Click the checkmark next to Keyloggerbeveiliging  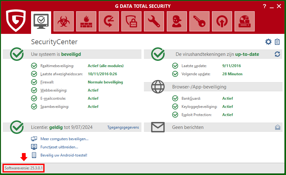[175, 106]
